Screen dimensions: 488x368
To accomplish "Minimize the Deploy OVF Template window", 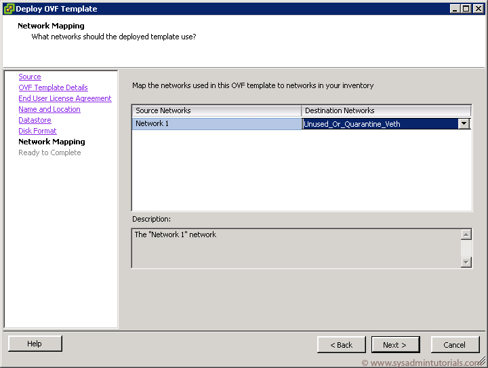I will (455, 9).
